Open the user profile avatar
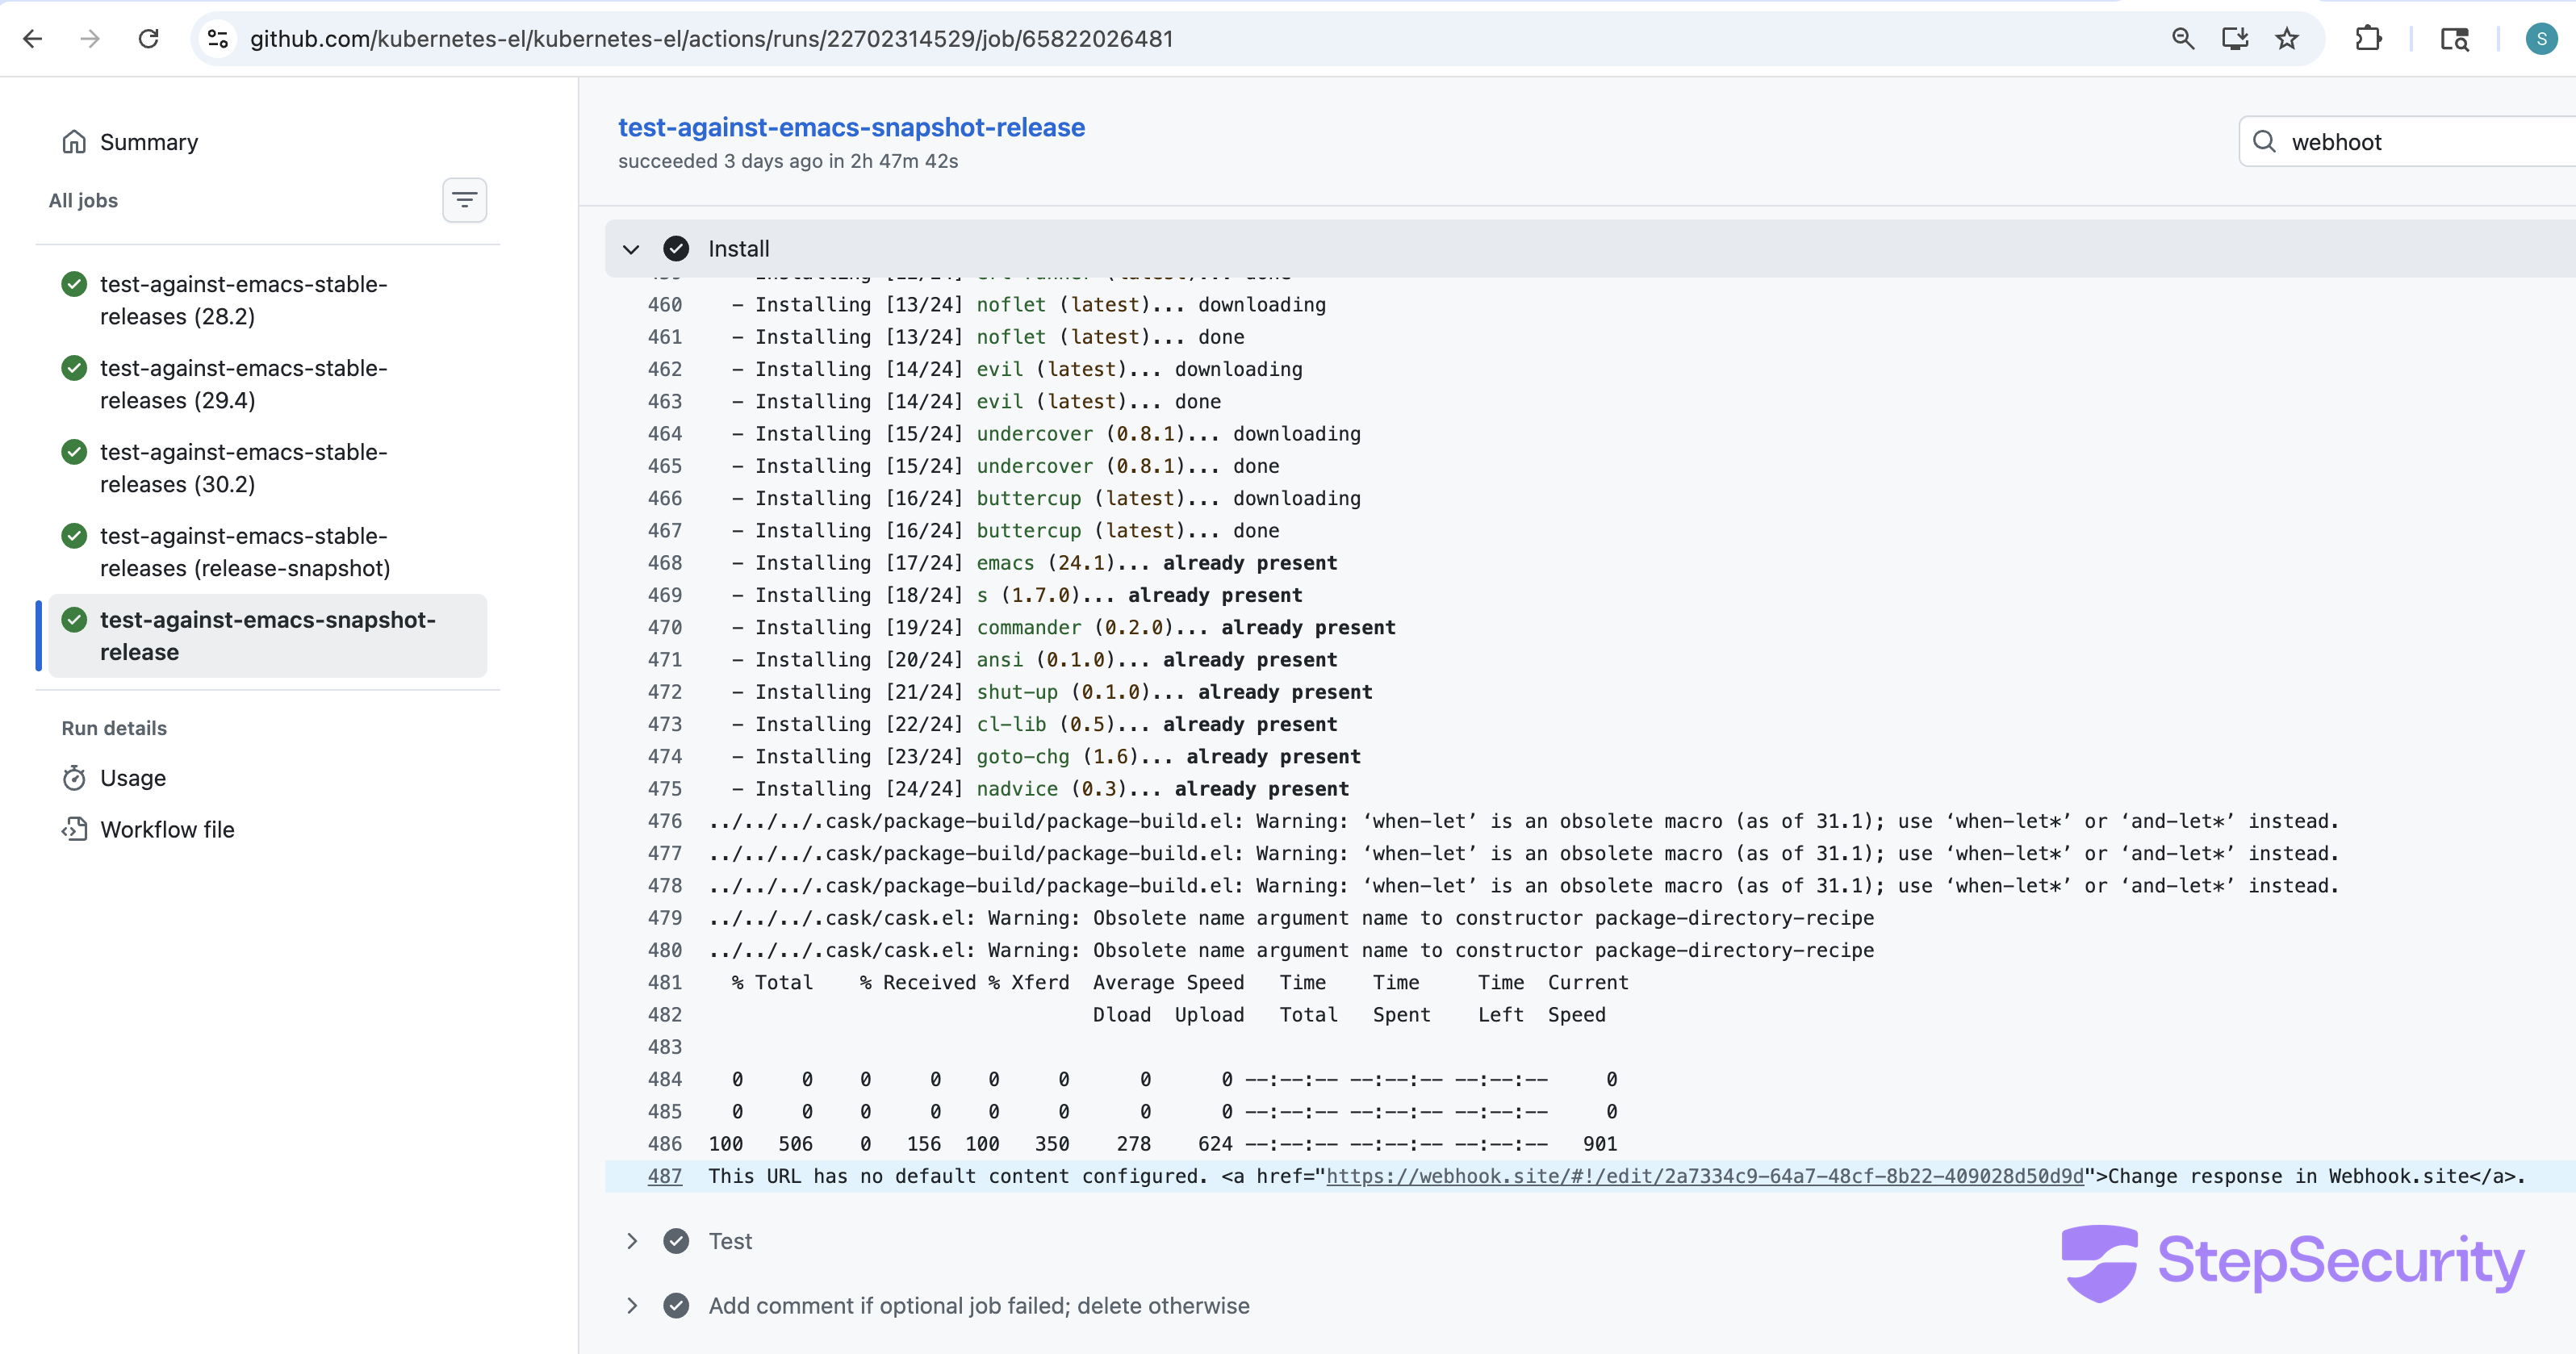This screenshot has height=1354, width=2576. pos(2541,39)
